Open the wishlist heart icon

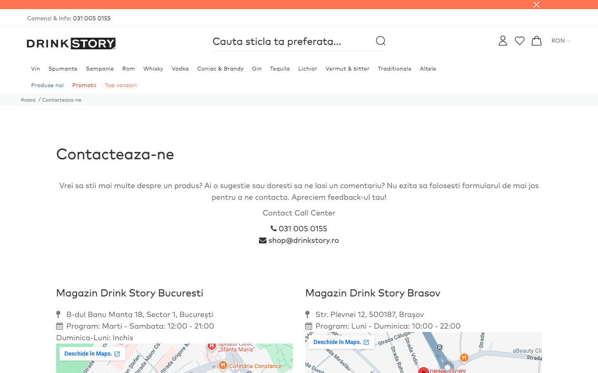pos(520,41)
